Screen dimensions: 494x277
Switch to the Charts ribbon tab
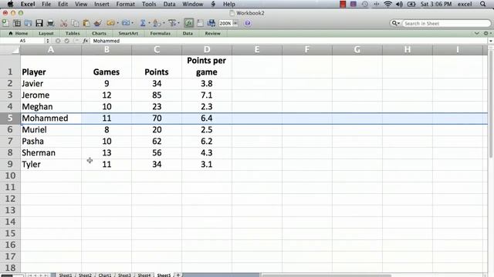click(99, 33)
